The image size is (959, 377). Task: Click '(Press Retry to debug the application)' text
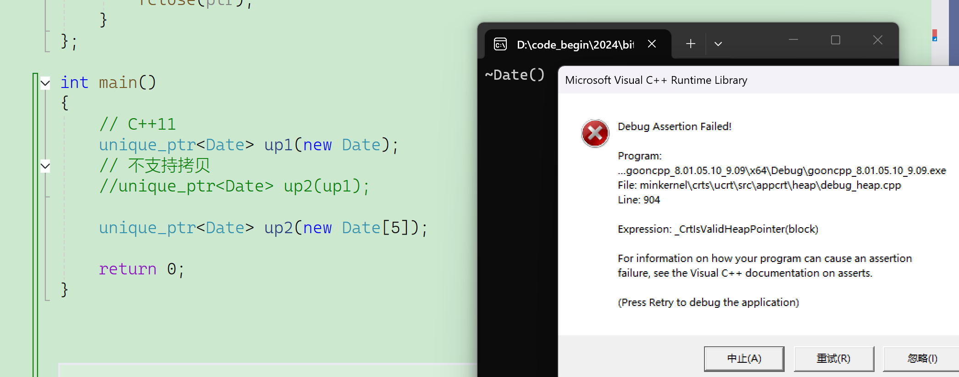[x=708, y=302]
